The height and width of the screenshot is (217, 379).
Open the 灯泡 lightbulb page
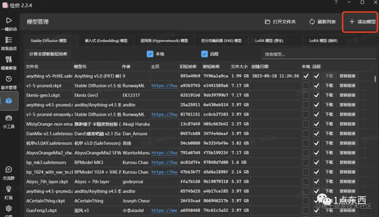tap(9, 193)
